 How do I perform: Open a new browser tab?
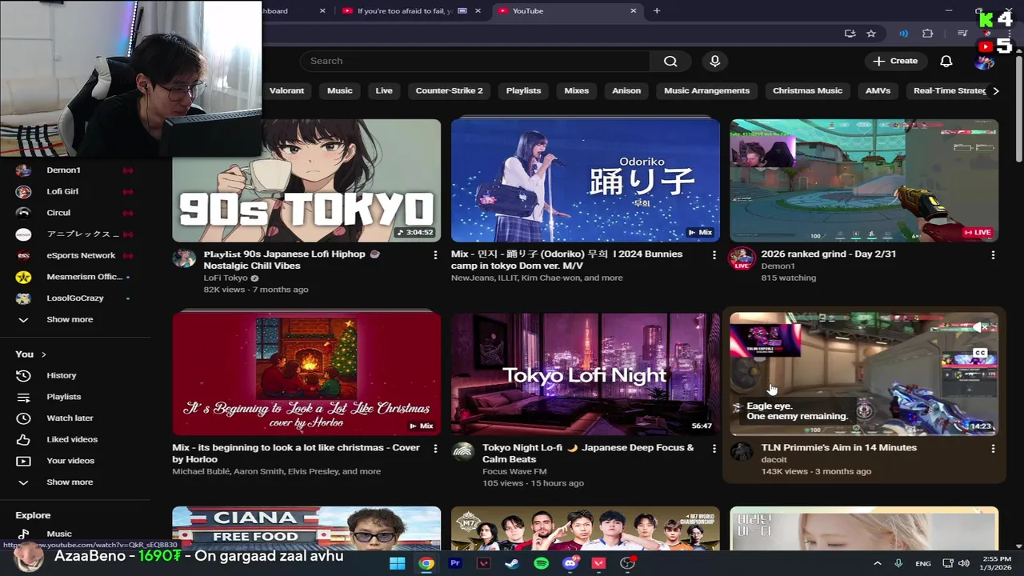click(657, 11)
